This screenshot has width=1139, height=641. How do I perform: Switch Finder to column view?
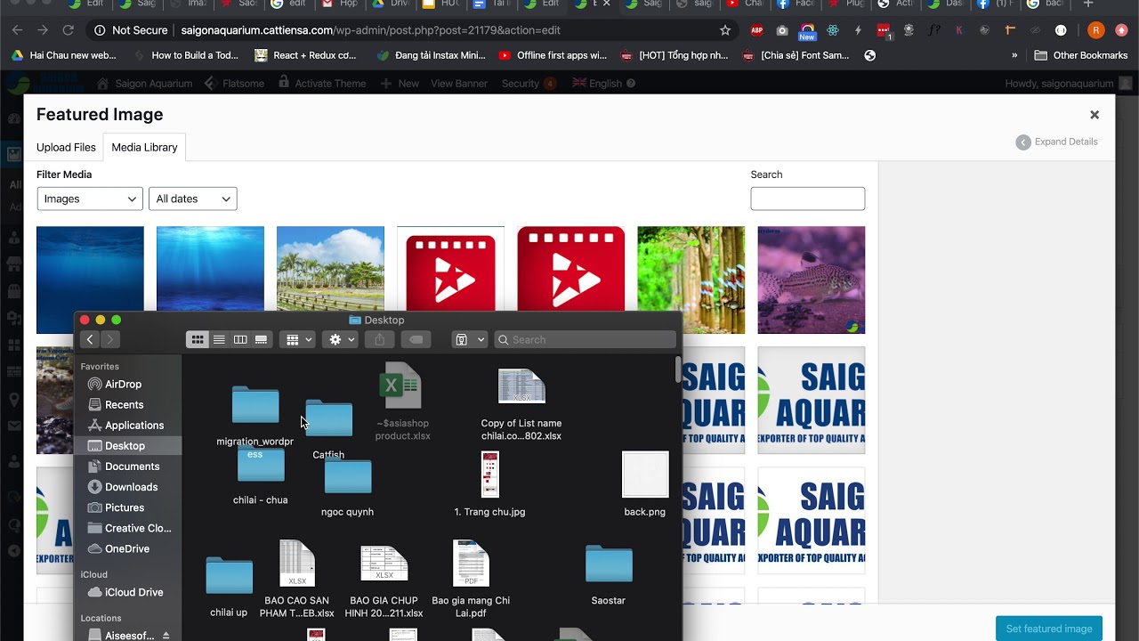[240, 339]
